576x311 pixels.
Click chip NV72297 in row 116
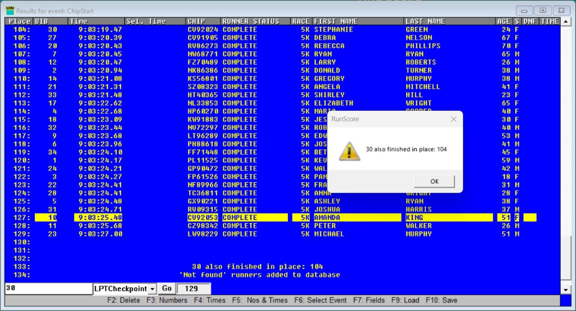[x=202, y=128]
